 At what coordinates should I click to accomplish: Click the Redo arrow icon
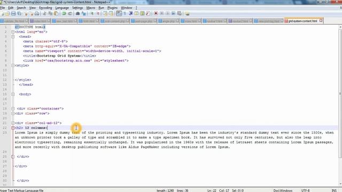pos(70,14)
